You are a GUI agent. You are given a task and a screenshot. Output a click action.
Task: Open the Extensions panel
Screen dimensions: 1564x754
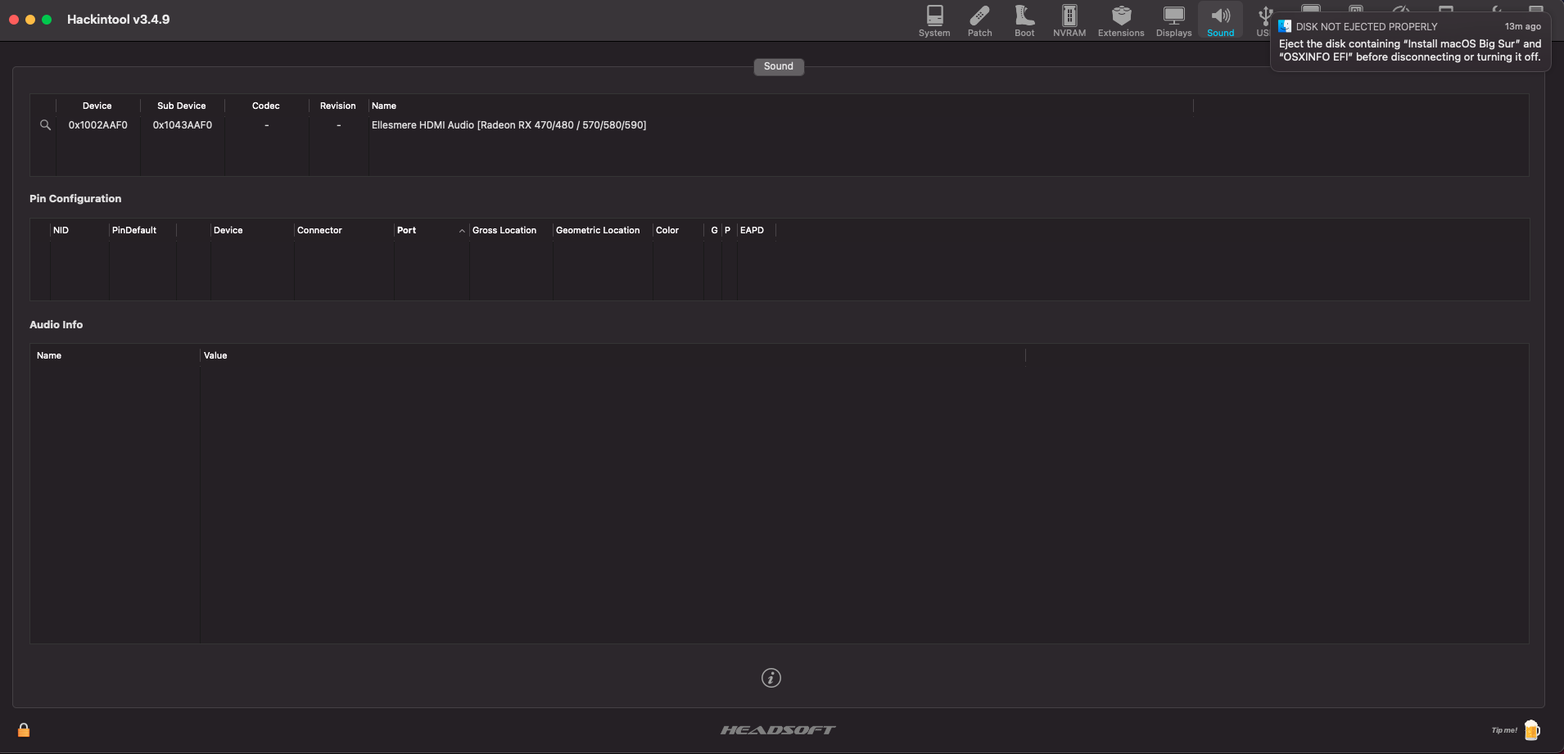(1119, 20)
